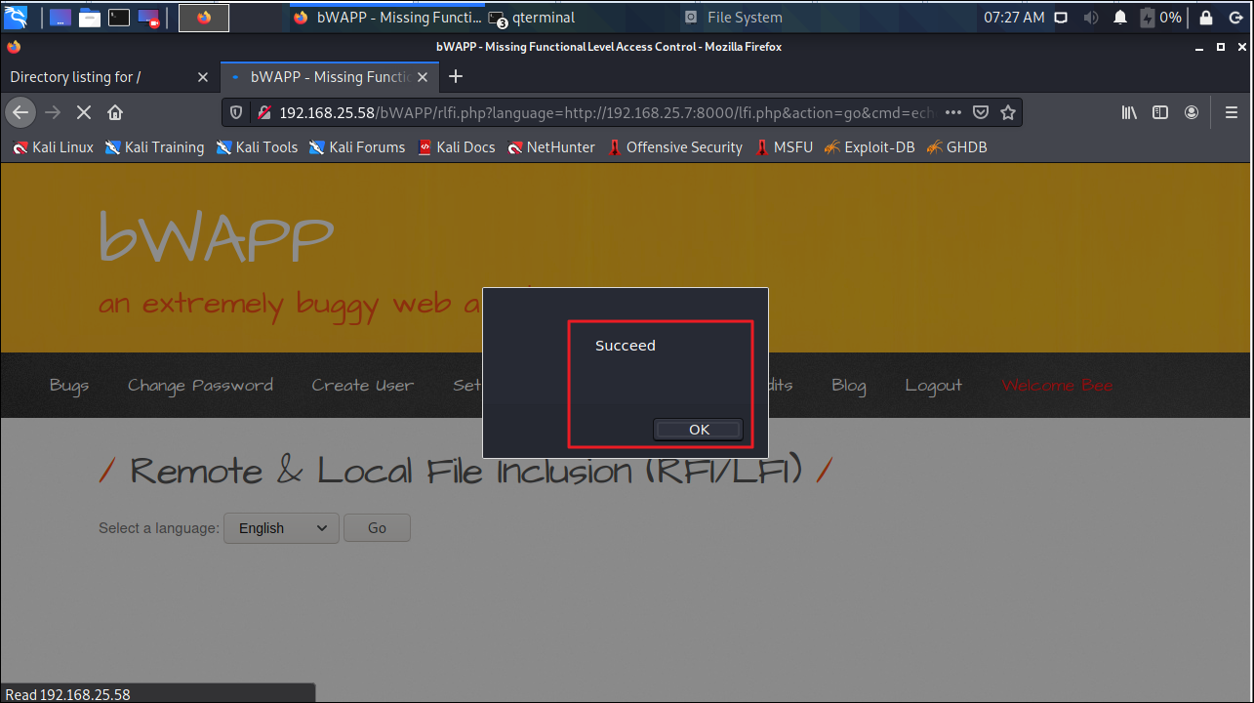Click the lock screen icon in the panel
Viewport: 1254px width, 703px height.
[x=1207, y=18]
